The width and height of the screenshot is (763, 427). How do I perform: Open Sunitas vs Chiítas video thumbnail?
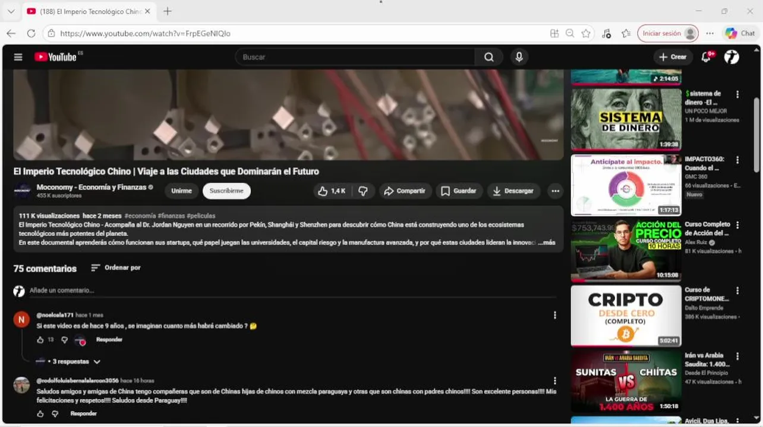click(x=626, y=381)
